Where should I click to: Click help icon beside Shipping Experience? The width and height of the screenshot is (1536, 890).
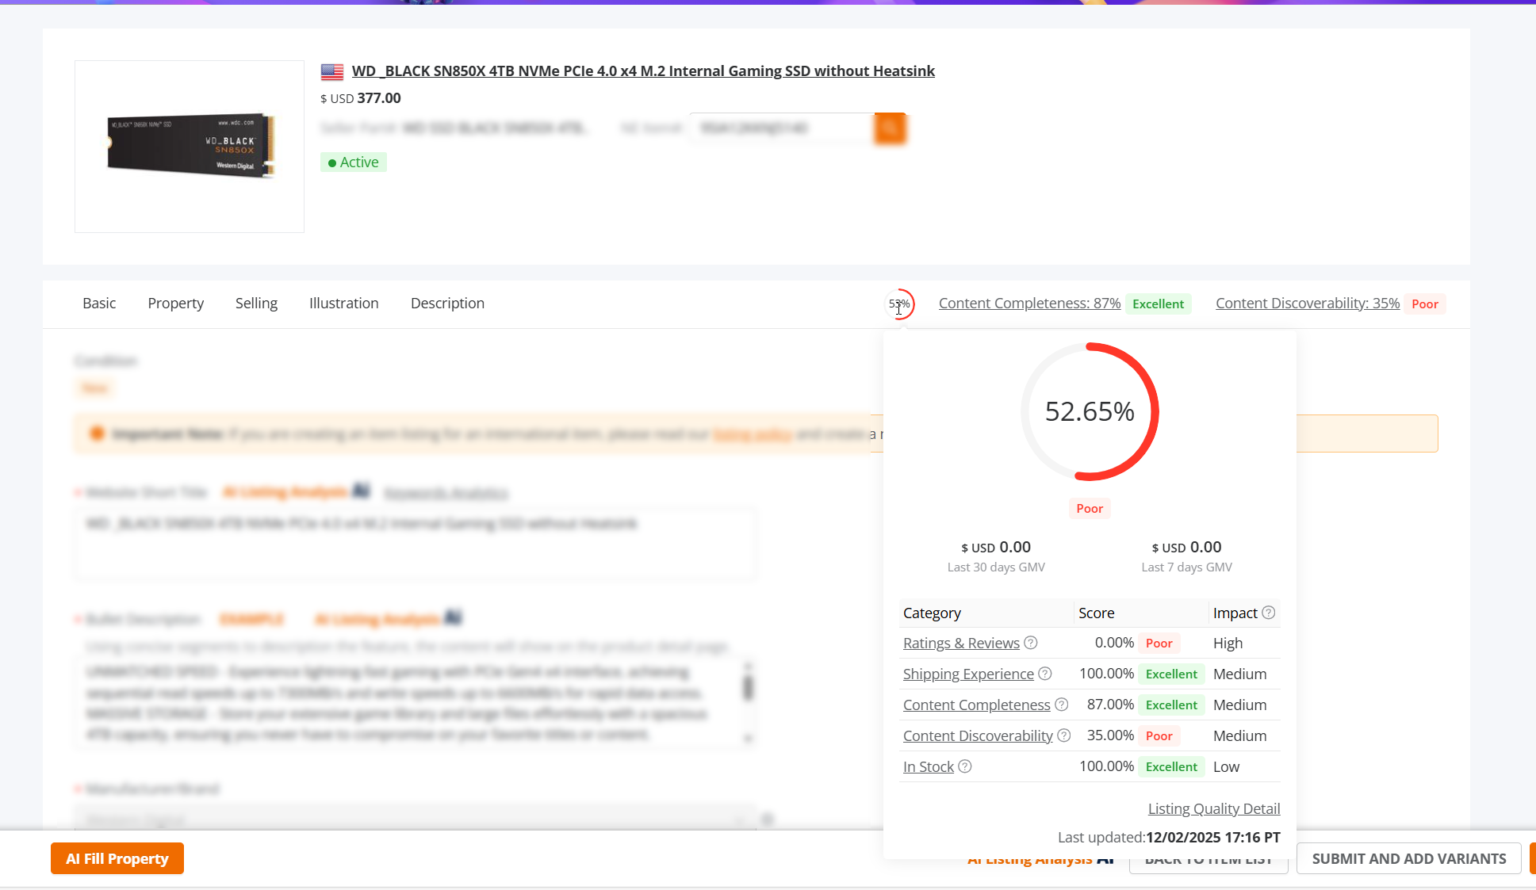1045,674
